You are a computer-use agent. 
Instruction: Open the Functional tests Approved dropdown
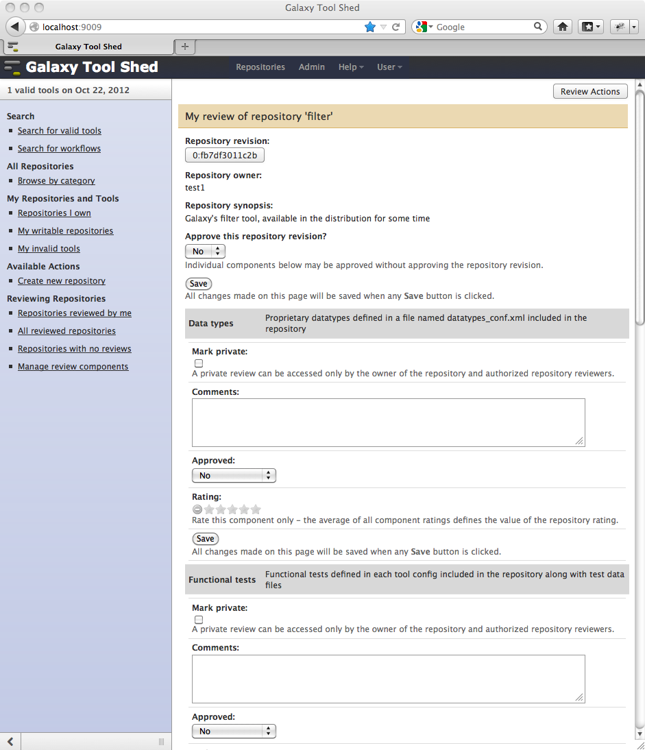[234, 731]
